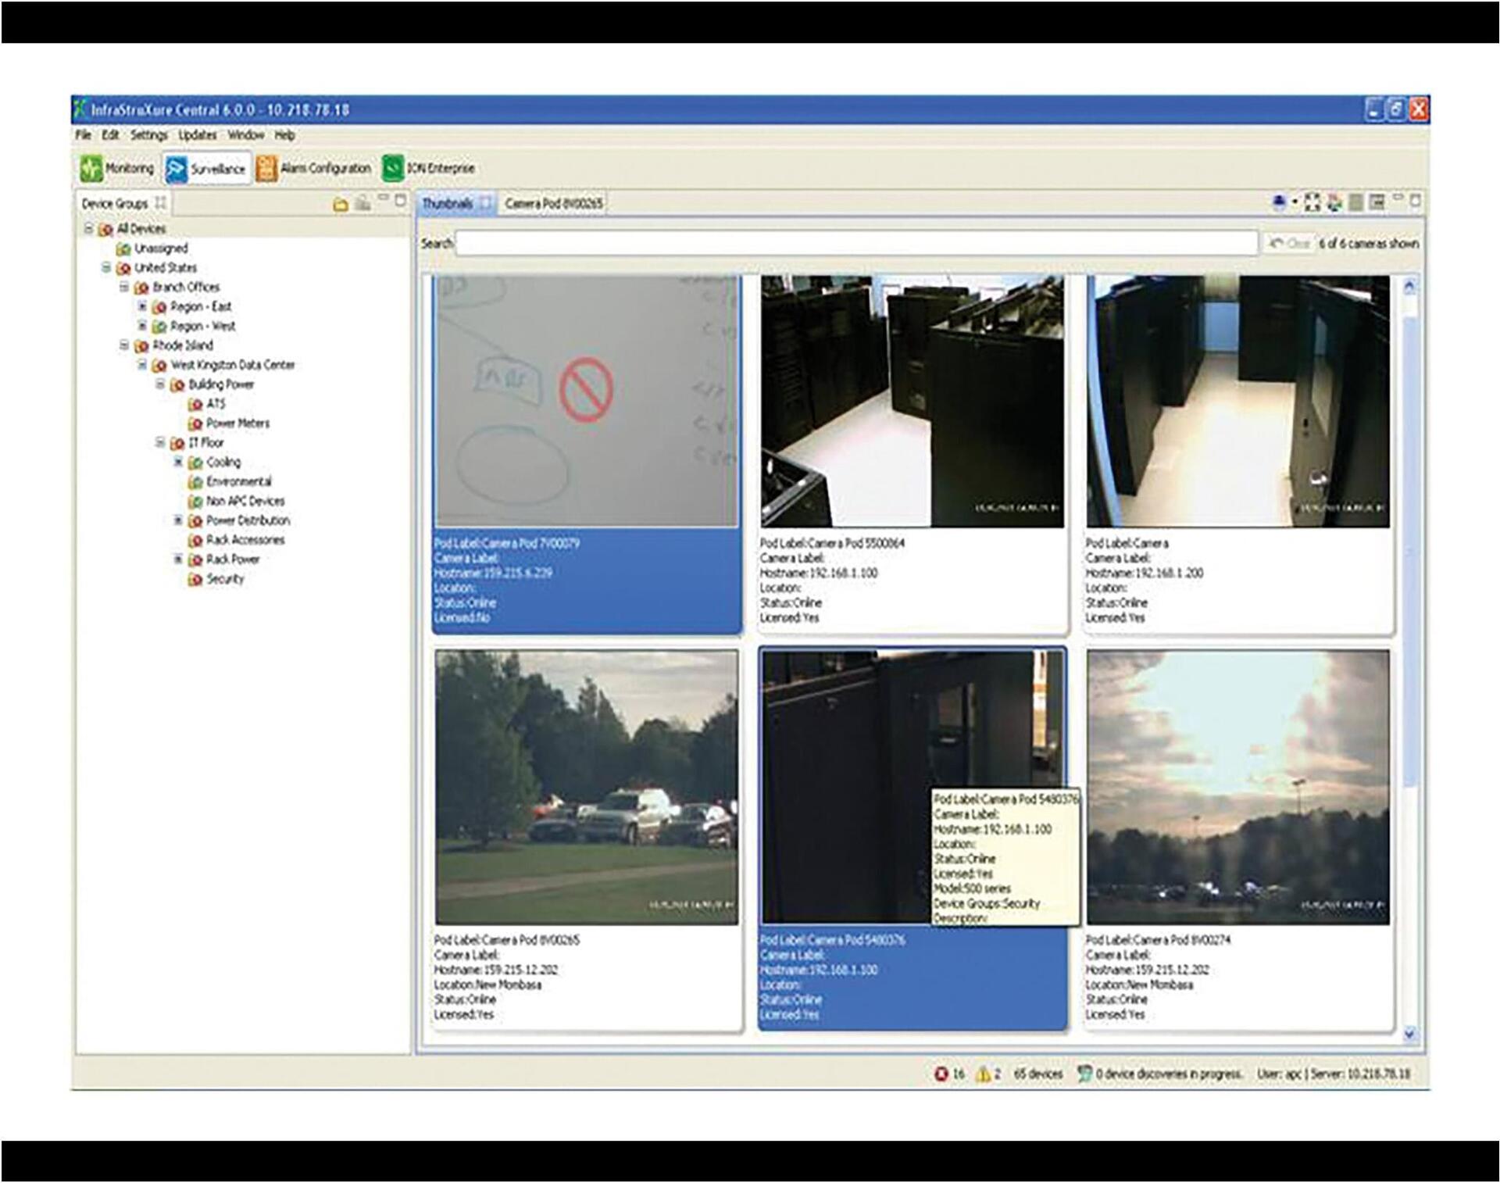Maximize the Device Groups panel
This screenshot has width=1500, height=1183.
pyautogui.click(x=401, y=200)
